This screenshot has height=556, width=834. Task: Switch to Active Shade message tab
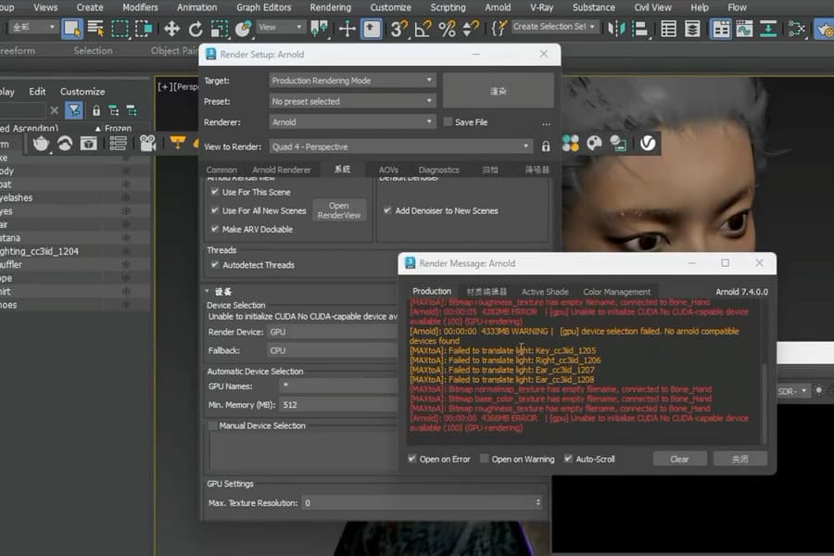545,292
